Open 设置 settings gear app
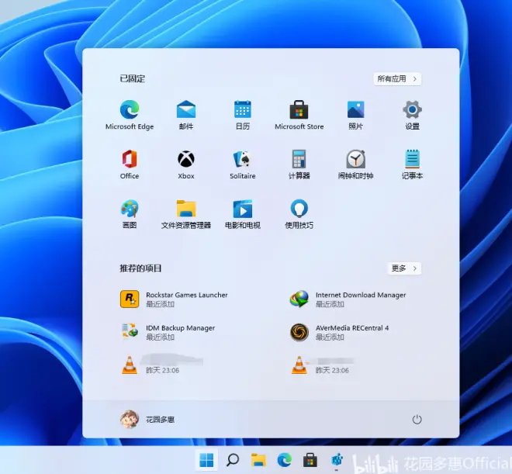This screenshot has height=474, width=512. 412,115
